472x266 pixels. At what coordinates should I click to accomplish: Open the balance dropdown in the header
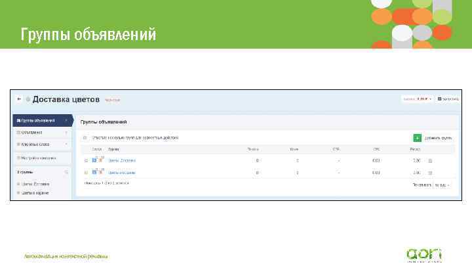pos(418,99)
